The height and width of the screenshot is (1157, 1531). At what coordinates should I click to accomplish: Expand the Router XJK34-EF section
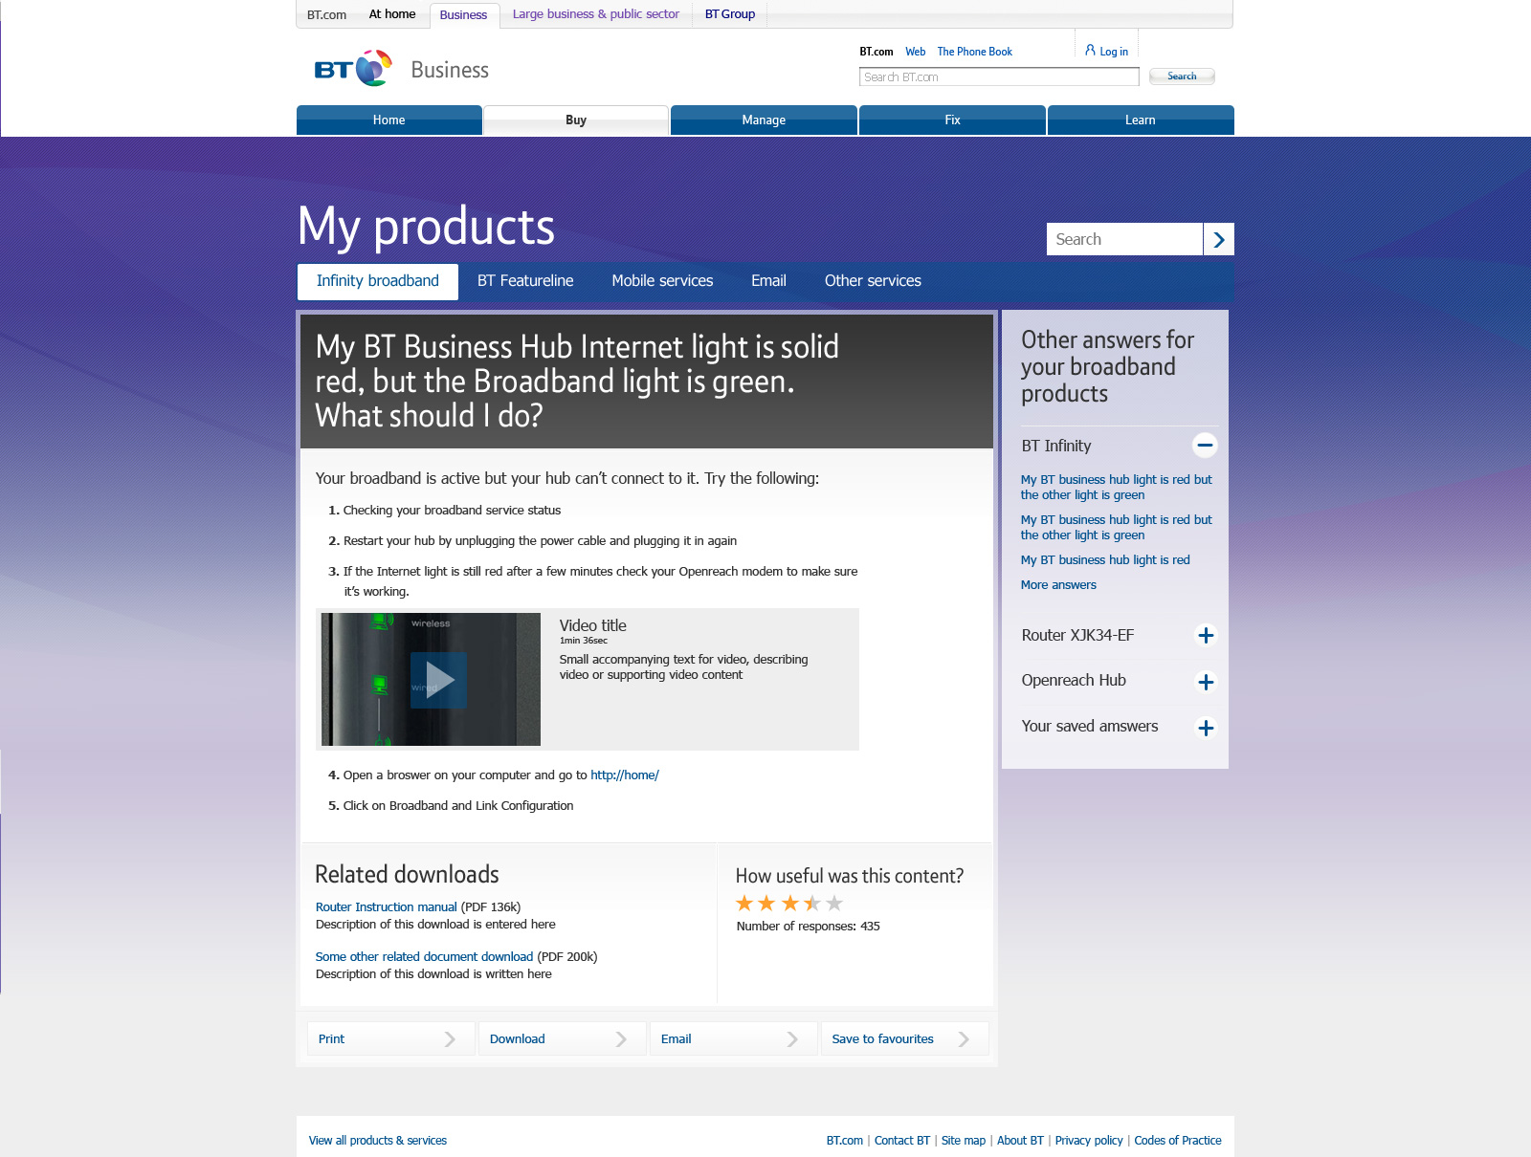pyautogui.click(x=1206, y=635)
